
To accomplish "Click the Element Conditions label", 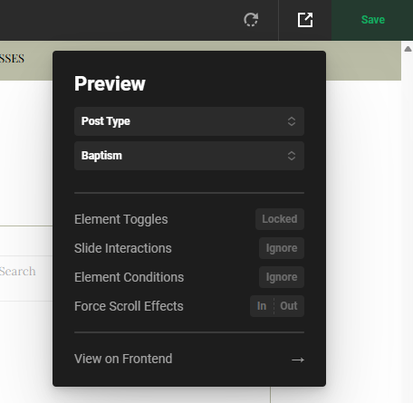I will click(x=129, y=277).
